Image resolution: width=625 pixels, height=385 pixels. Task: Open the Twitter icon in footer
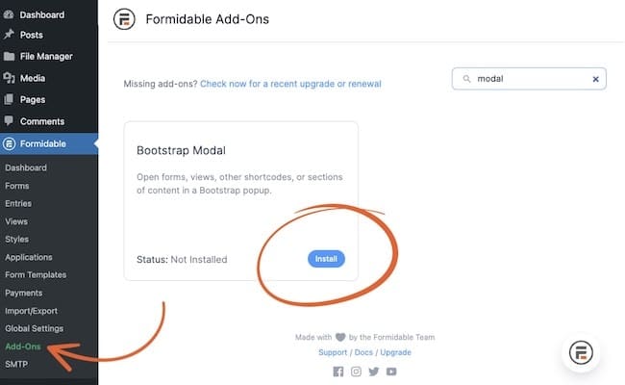tap(373, 372)
